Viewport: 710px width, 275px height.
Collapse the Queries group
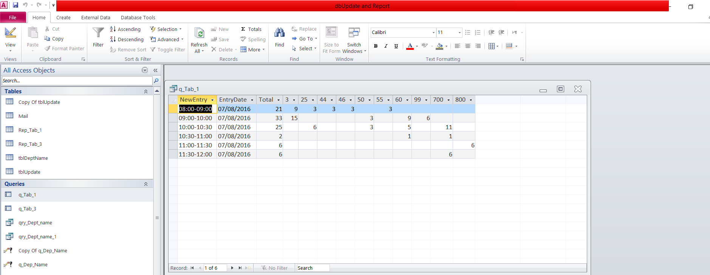(x=146, y=184)
